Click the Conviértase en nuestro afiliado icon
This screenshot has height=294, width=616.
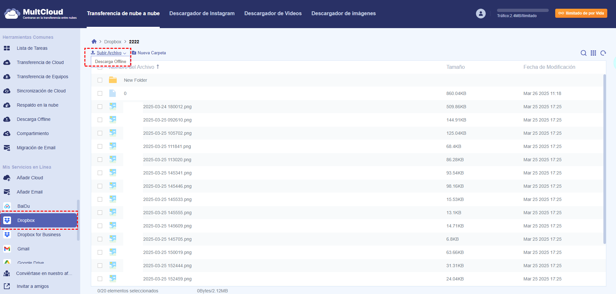coord(7,273)
